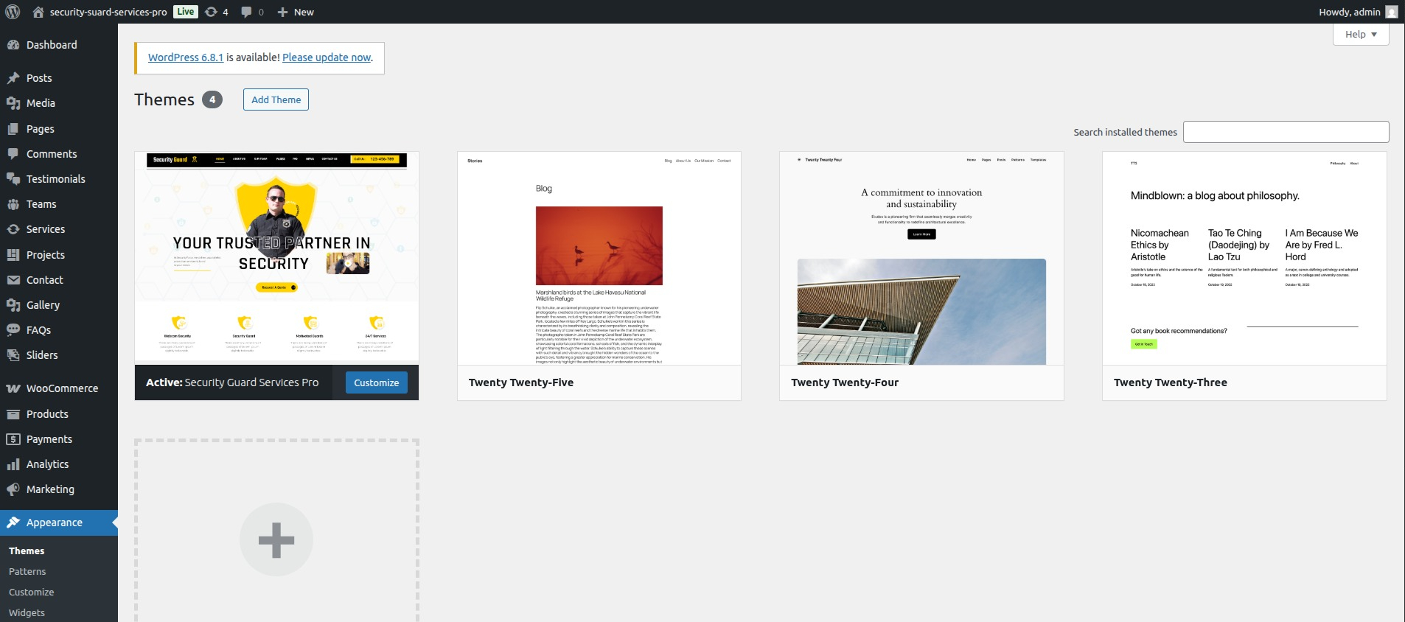Click the Gallery icon in sidebar

pyautogui.click(x=13, y=305)
